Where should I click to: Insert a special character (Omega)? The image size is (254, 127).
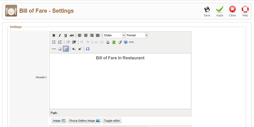pos(88,49)
